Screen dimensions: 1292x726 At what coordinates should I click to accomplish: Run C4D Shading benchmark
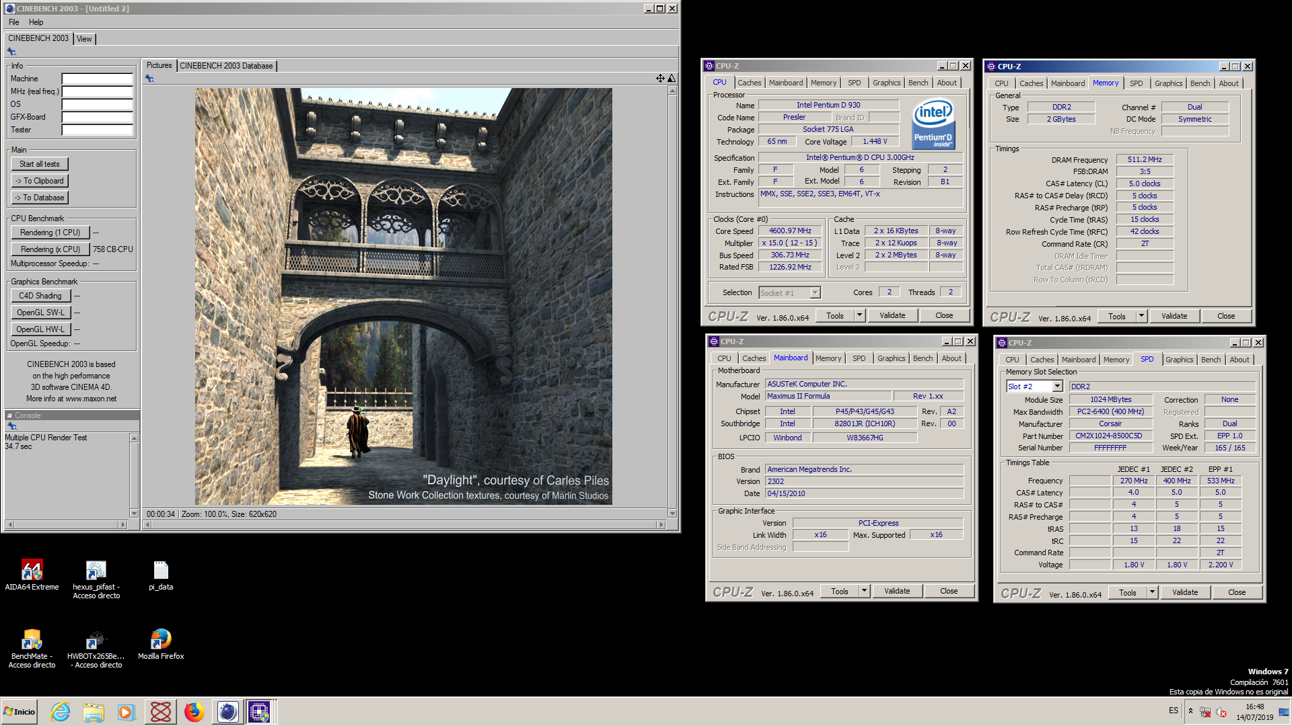tap(40, 296)
